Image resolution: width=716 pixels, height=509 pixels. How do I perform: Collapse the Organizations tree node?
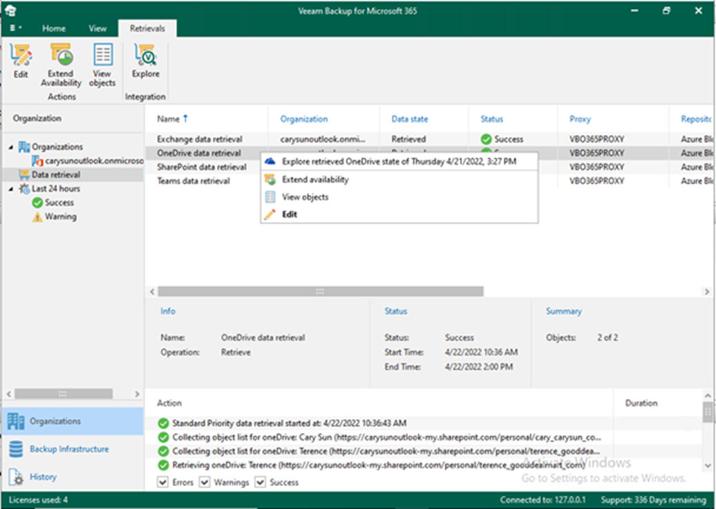[11, 147]
